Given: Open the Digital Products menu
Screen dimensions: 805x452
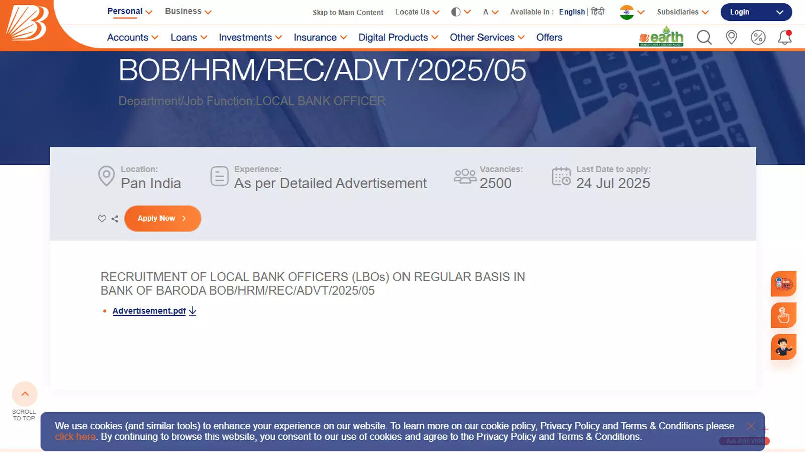Looking at the screenshot, I should pyautogui.click(x=398, y=37).
